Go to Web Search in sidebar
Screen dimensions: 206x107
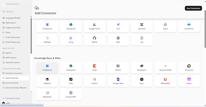[15, 23]
